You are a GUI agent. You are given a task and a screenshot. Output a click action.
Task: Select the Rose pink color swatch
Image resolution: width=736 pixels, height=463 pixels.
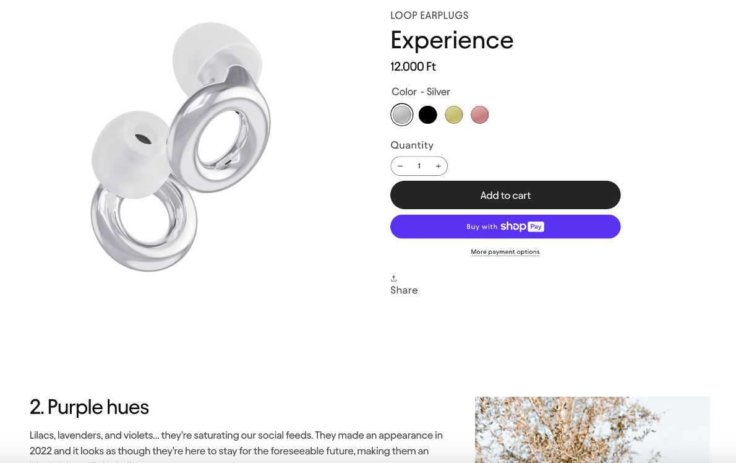click(x=480, y=115)
